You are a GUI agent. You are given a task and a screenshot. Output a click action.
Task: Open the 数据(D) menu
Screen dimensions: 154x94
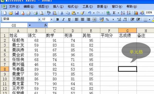click(x=102, y=7)
